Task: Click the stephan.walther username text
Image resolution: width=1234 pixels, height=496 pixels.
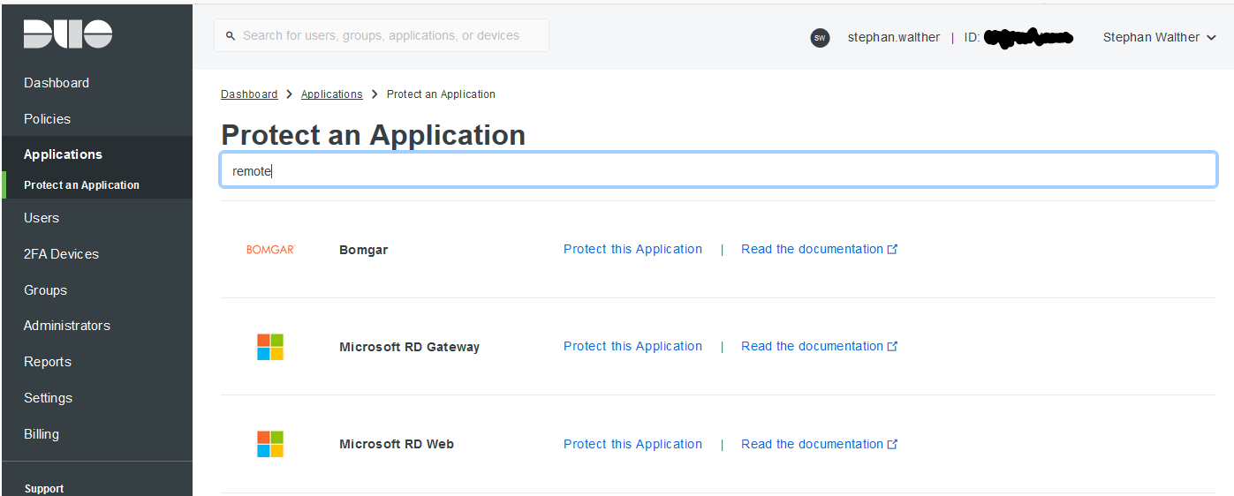Action: [x=894, y=37]
